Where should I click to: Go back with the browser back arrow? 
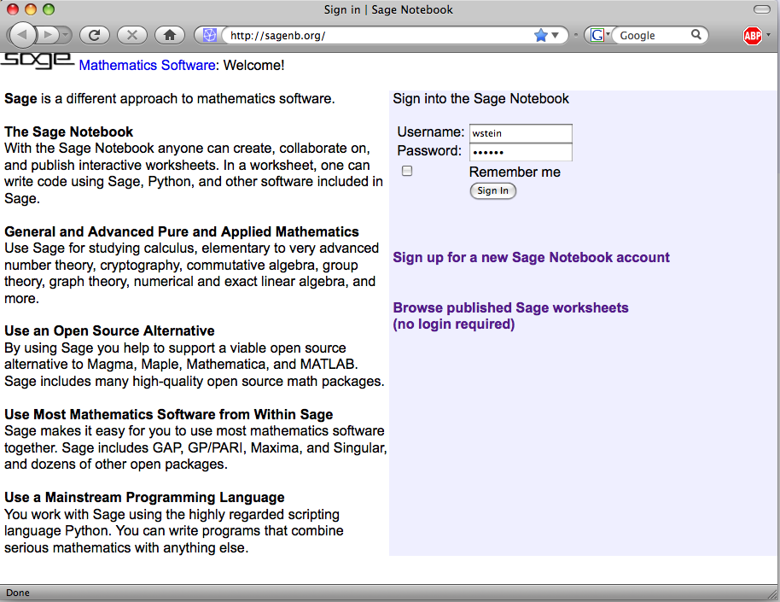point(22,35)
